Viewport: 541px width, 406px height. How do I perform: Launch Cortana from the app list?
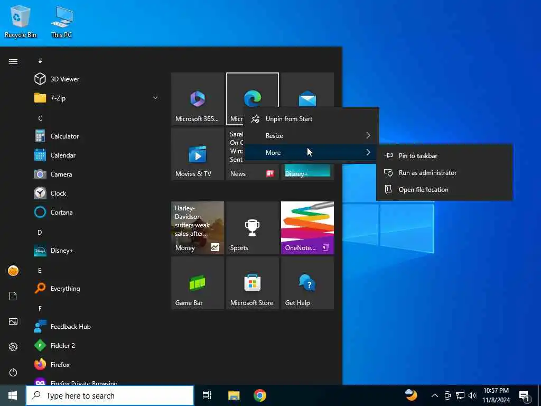[96, 212]
